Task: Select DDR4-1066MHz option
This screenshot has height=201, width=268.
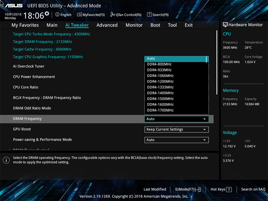Action: [175, 76]
